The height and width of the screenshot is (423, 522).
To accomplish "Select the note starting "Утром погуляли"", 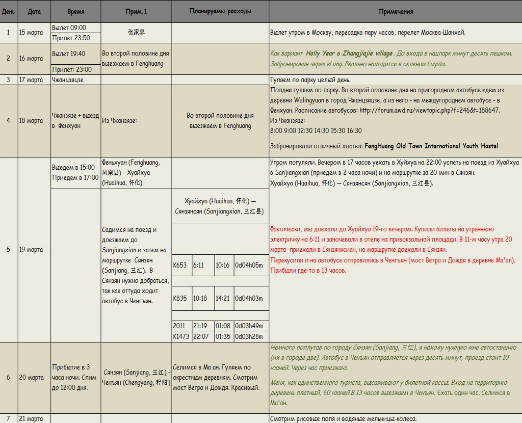I will tap(395, 173).
